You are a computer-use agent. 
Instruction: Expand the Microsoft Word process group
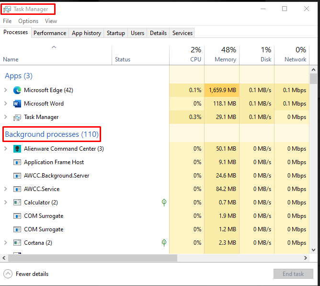click(x=6, y=104)
